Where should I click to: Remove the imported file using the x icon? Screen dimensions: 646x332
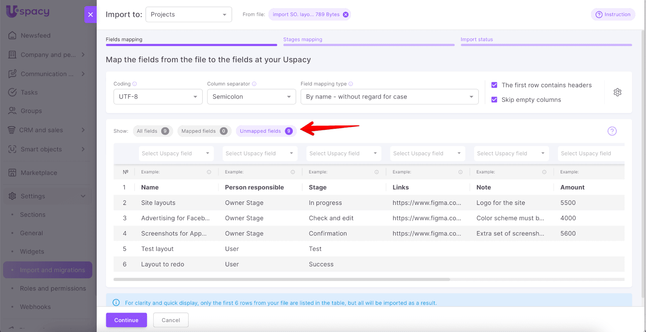pos(346,15)
